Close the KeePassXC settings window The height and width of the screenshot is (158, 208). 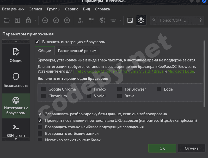point(204,1)
